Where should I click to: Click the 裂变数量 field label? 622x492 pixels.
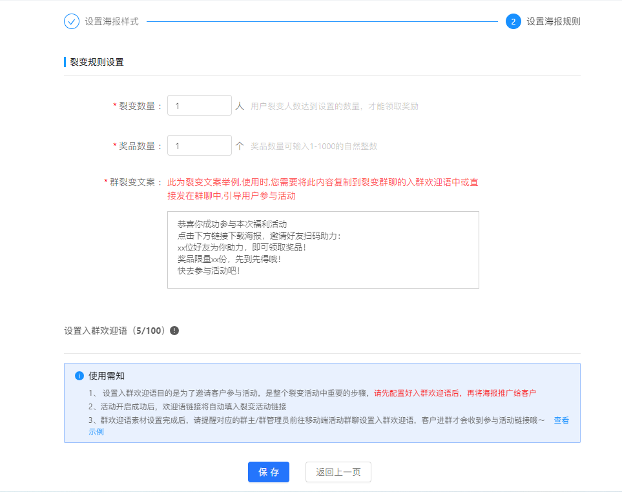click(x=137, y=106)
